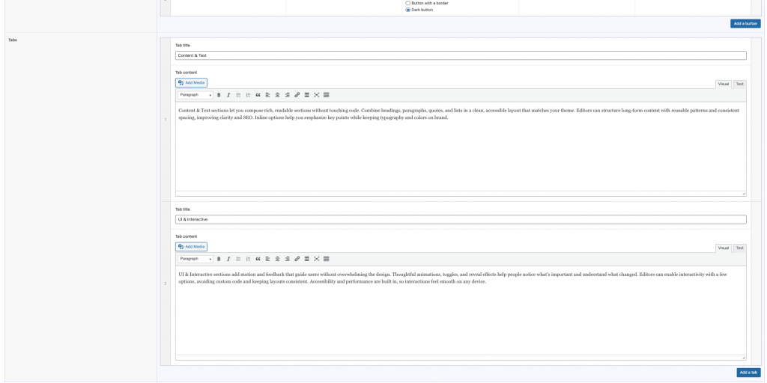Open fullscreen mode in UI & Interactive editor
This screenshot has width=767, height=383.
coord(317,259)
